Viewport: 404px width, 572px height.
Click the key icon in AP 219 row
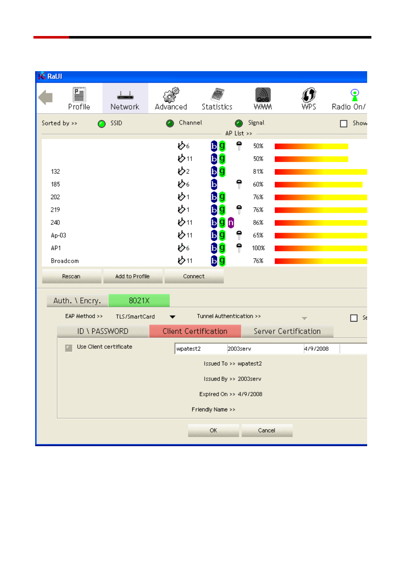pos(239,210)
